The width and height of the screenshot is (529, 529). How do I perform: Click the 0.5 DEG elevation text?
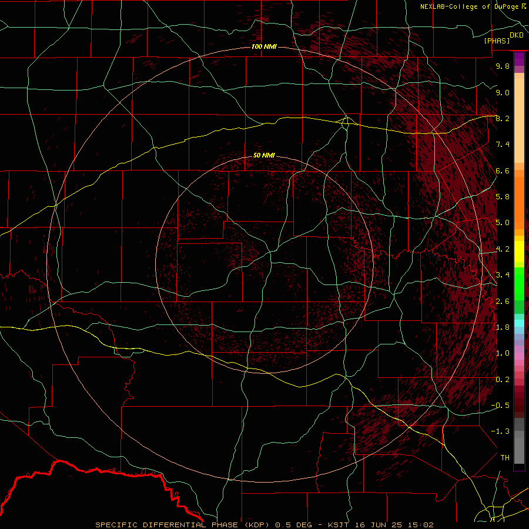click(x=294, y=525)
